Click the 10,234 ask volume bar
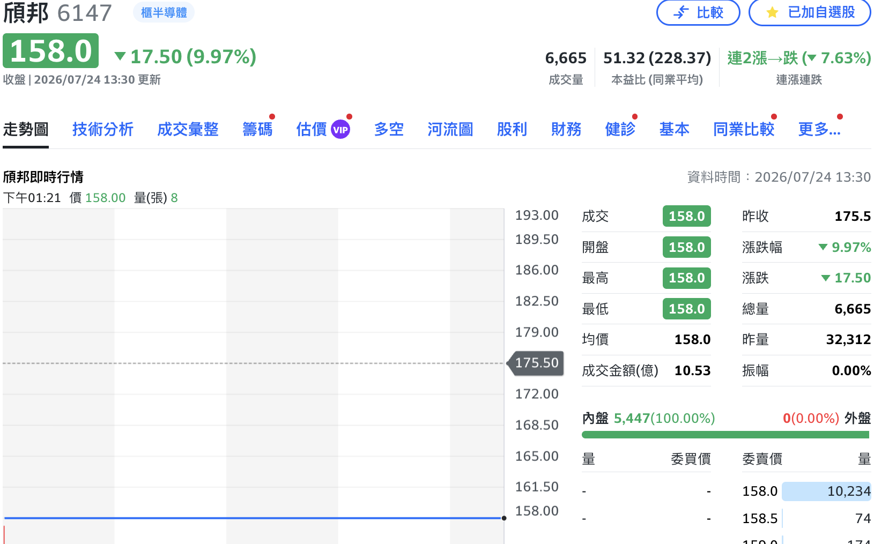This screenshot has width=874, height=544. [826, 491]
